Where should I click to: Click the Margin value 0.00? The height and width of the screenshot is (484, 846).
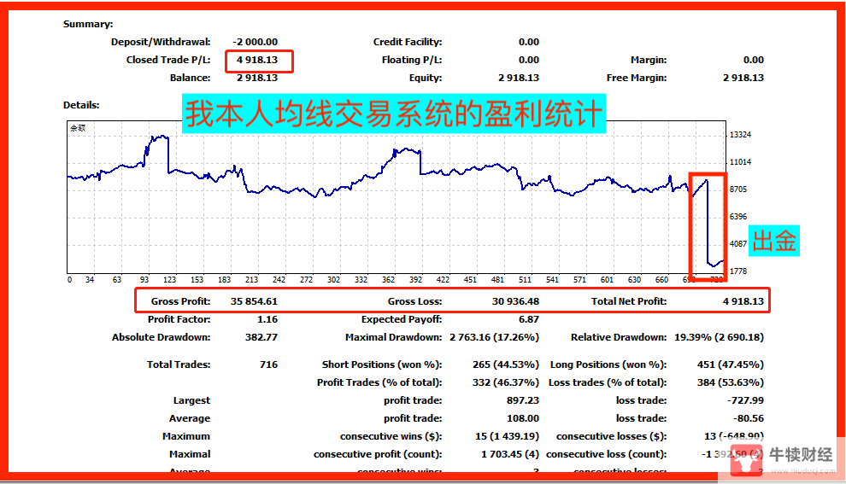pyautogui.click(x=753, y=60)
